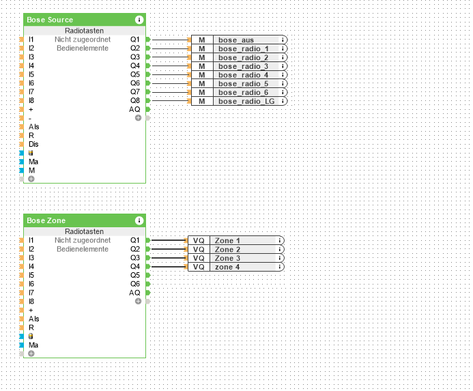Click Radiotasten label in Bose Zone
Image resolution: width=473 pixels, height=391 pixels.
84,231
